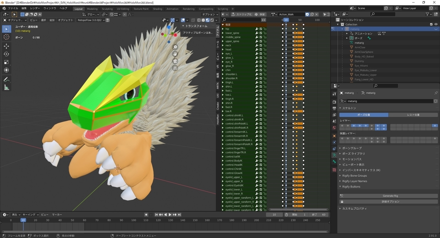440x238 pixels.
Task: Open the RetopoFlow help question icon
Action: point(107,20)
